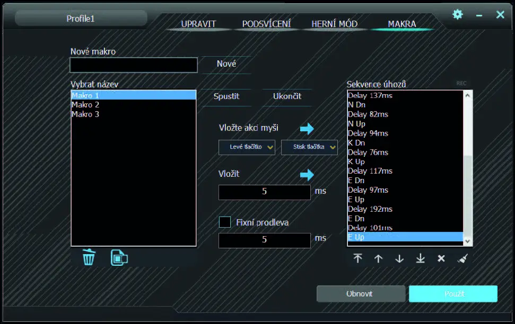This screenshot has width=515, height=324.
Task: Click the Fixní prodleva ms field
Action: [265, 240]
